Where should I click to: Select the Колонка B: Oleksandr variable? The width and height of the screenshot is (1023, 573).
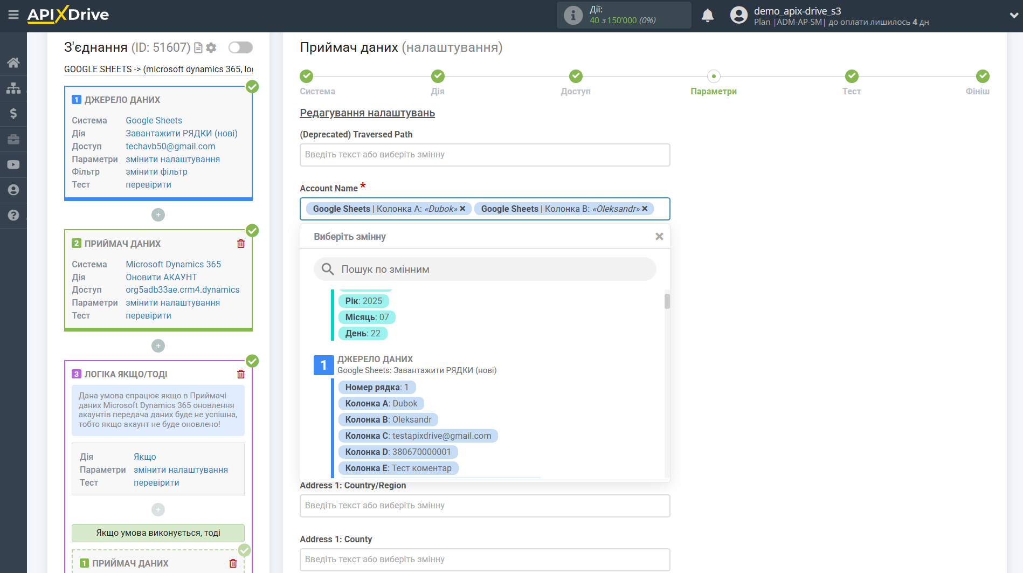tap(388, 419)
